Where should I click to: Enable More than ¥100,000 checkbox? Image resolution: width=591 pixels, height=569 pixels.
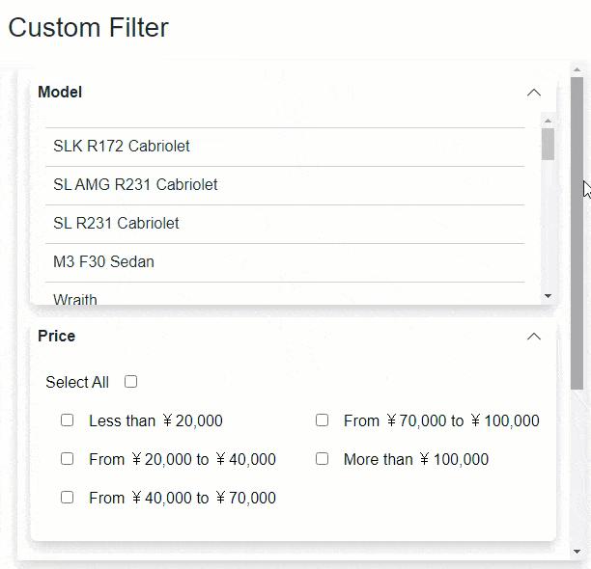pos(322,459)
